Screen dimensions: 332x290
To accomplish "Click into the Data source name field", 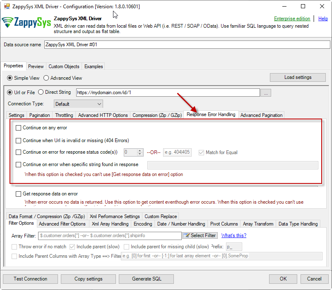I will 187,45.
